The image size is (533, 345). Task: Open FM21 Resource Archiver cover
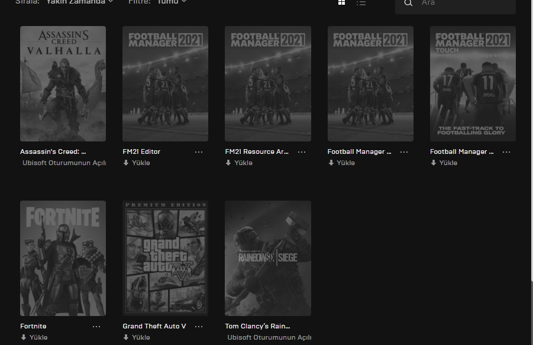pos(268,83)
